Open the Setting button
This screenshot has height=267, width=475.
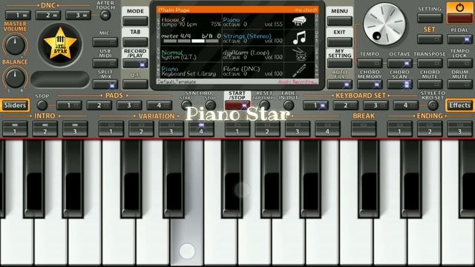[430, 18]
